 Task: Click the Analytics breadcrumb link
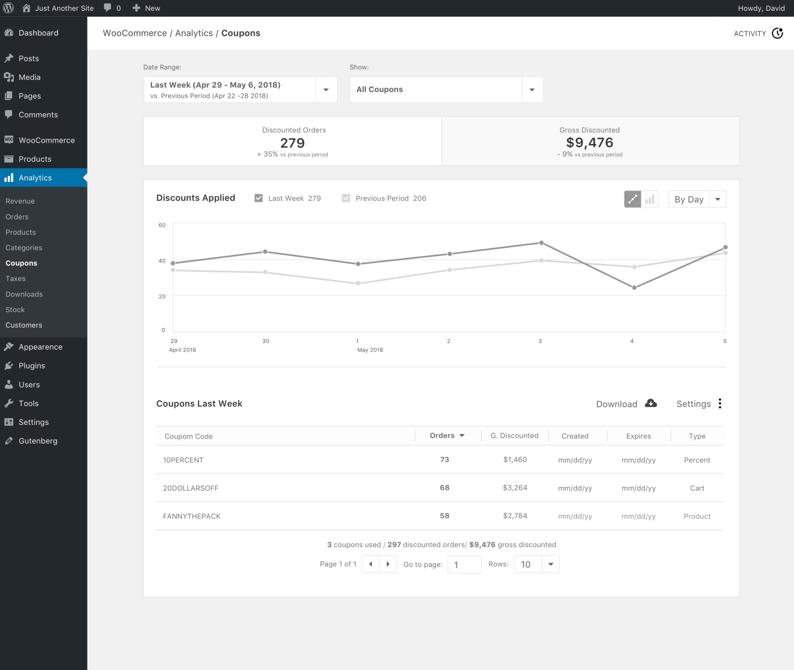[194, 33]
